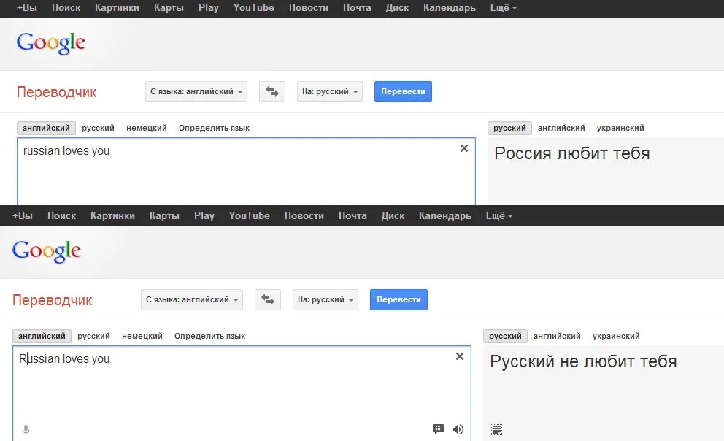Click the Google logo in the topmost header
Screen dimensions: 724x441
pyautogui.click(x=51, y=43)
